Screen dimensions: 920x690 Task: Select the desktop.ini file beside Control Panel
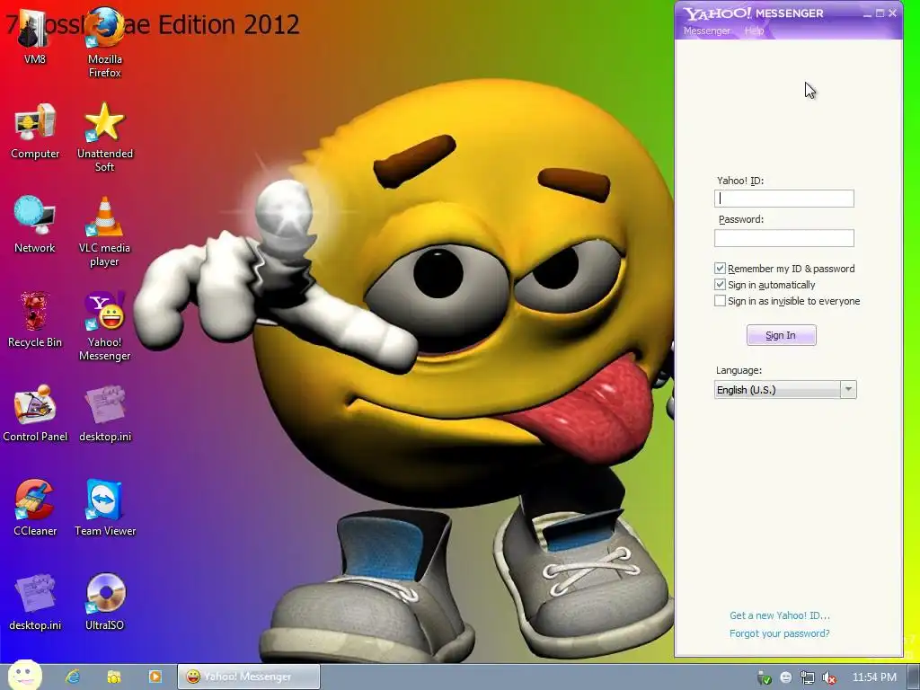point(105,413)
